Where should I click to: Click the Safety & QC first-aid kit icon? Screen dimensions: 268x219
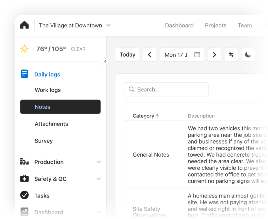24,179
